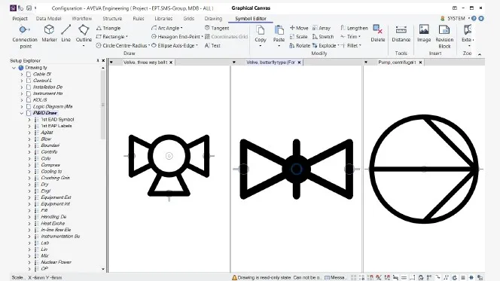Choose the Line drawing tool

click(66, 33)
